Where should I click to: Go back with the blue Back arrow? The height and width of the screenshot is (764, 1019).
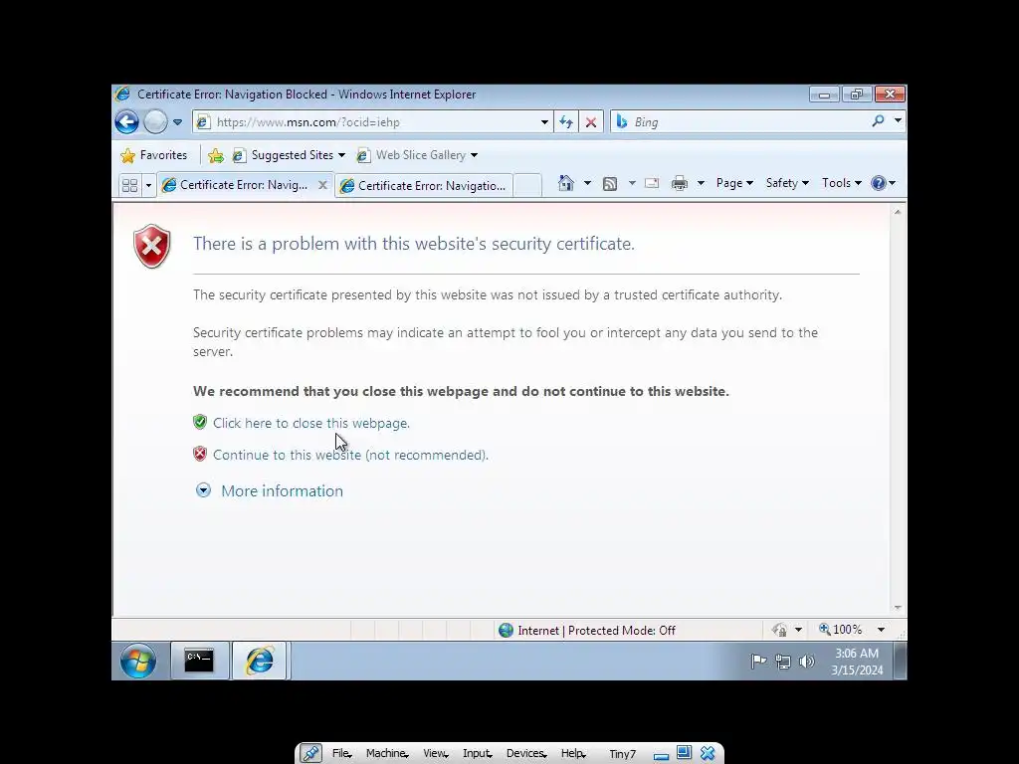point(126,121)
